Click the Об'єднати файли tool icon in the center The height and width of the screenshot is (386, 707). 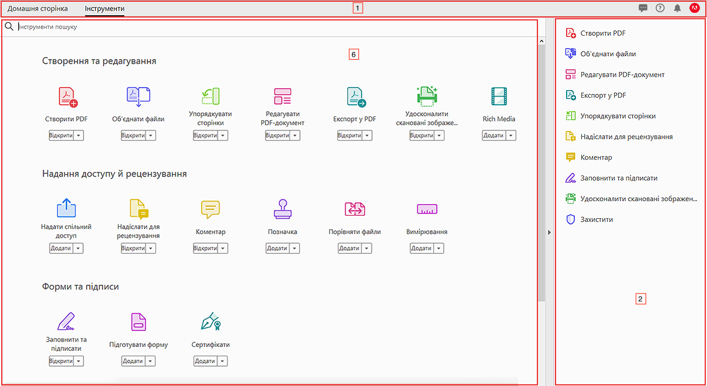click(139, 96)
